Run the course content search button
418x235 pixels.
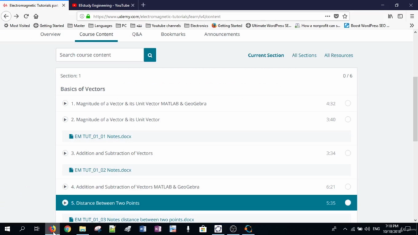coord(150,55)
